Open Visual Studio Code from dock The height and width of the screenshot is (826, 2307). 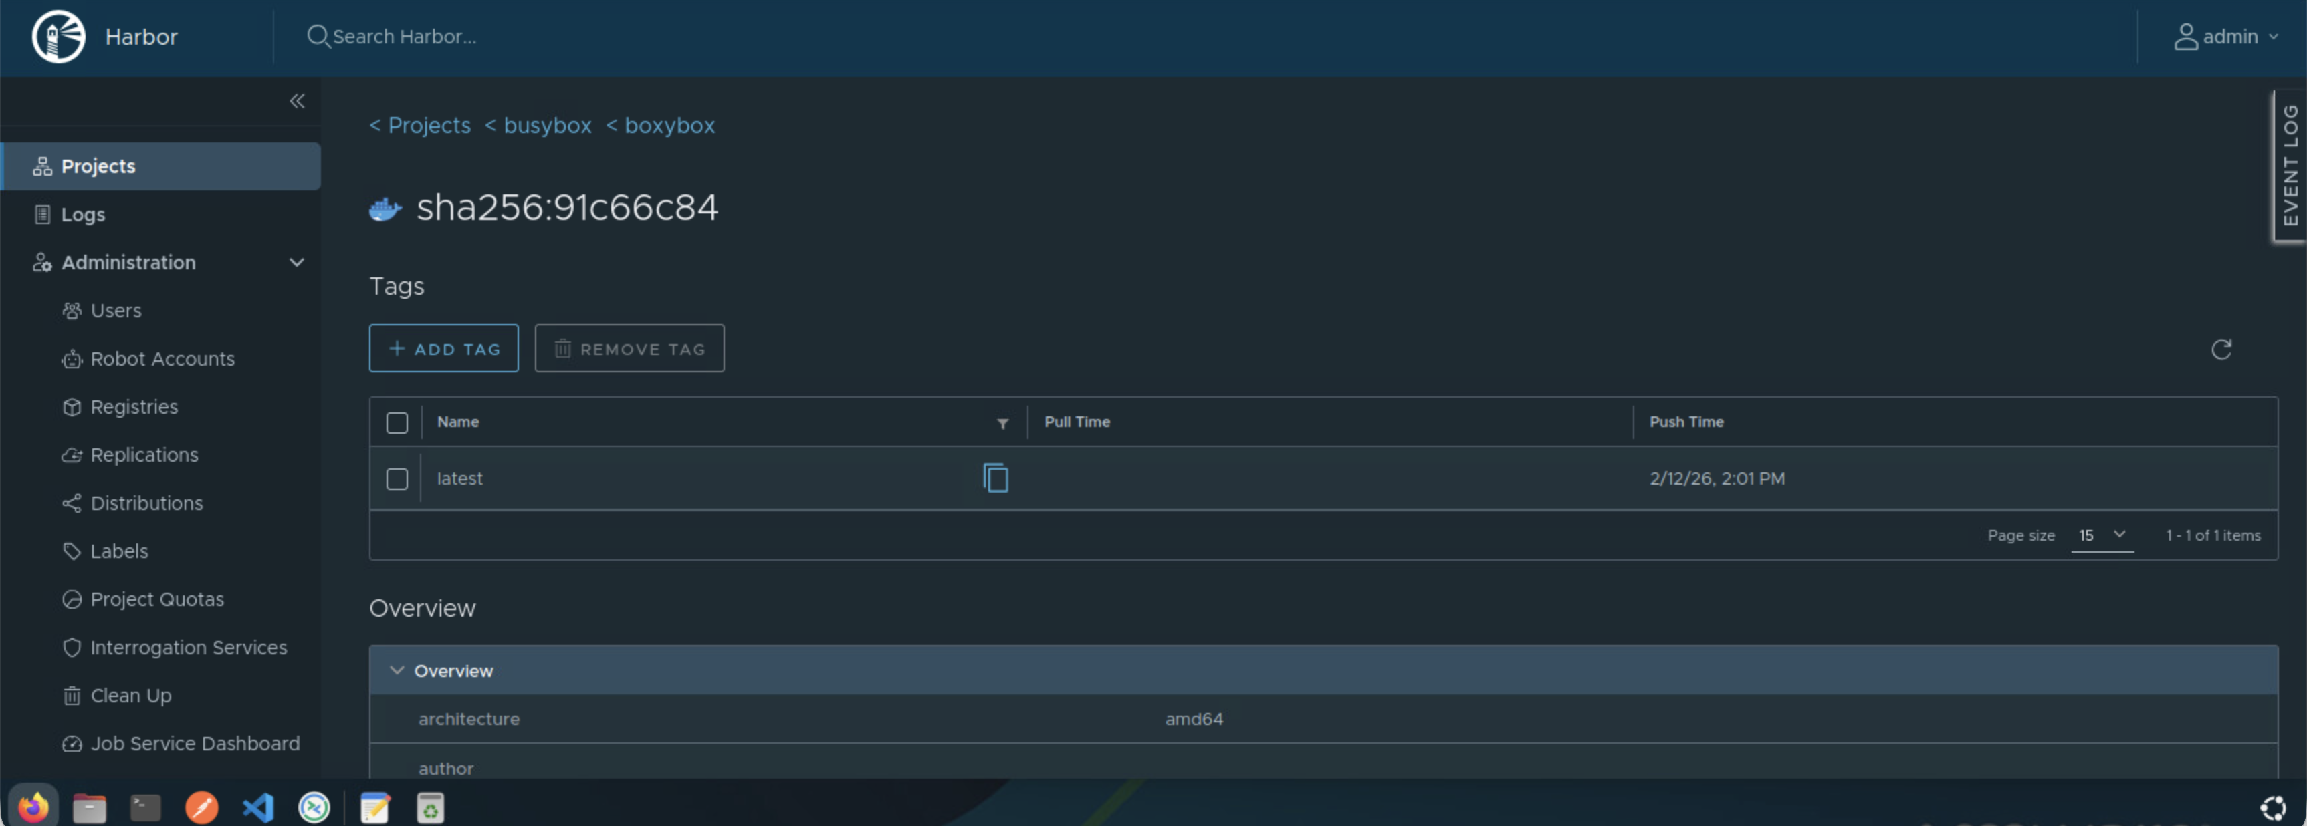pyautogui.click(x=258, y=807)
